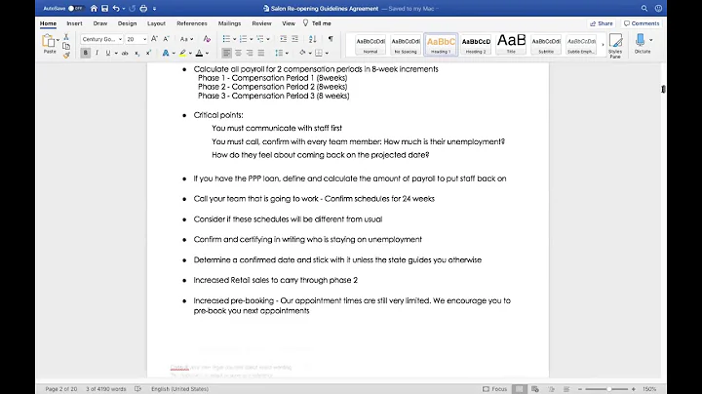
Task: Toggle italic formatting
Action: coord(97,53)
